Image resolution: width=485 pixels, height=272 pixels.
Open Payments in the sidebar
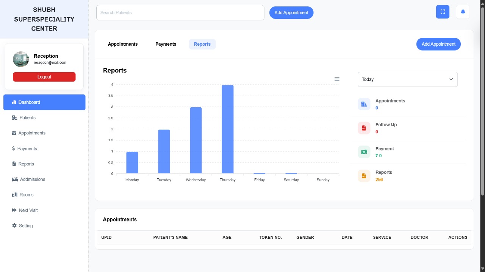44,148
